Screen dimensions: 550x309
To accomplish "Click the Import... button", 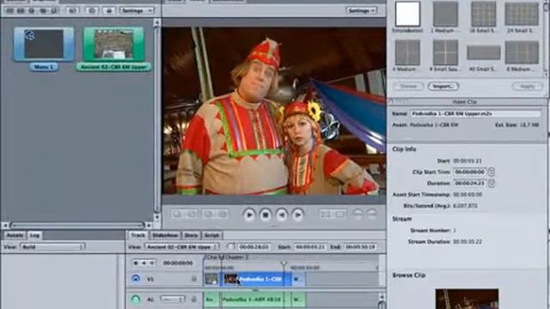I will (443, 86).
